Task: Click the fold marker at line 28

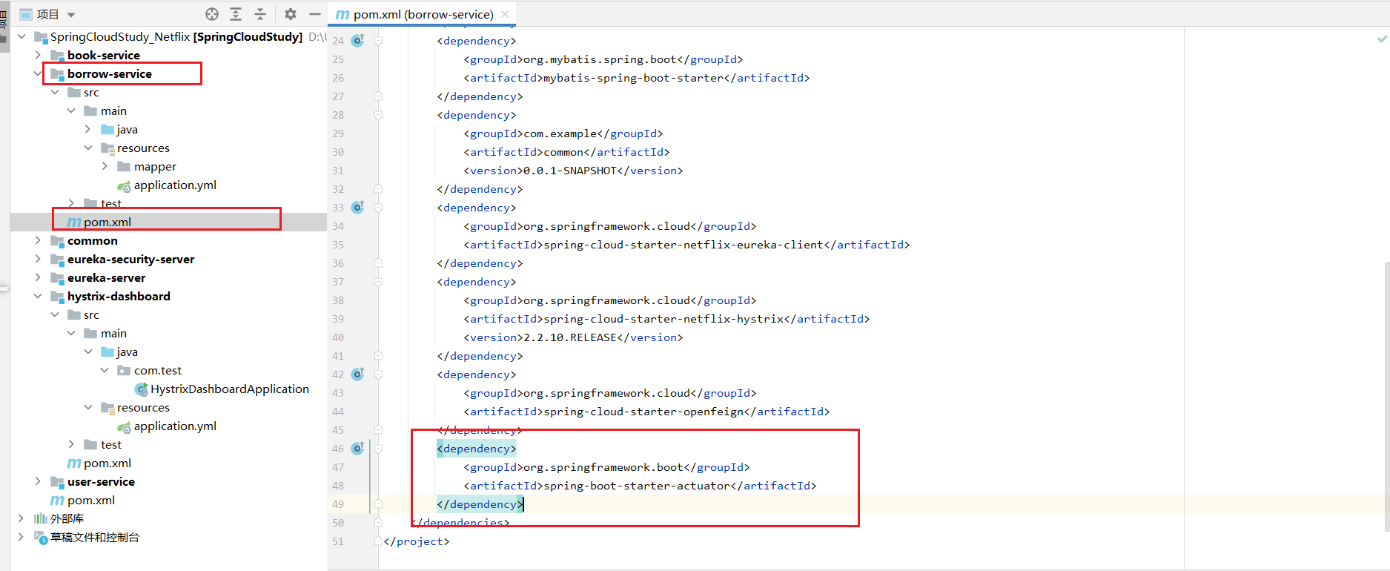Action: tap(378, 115)
